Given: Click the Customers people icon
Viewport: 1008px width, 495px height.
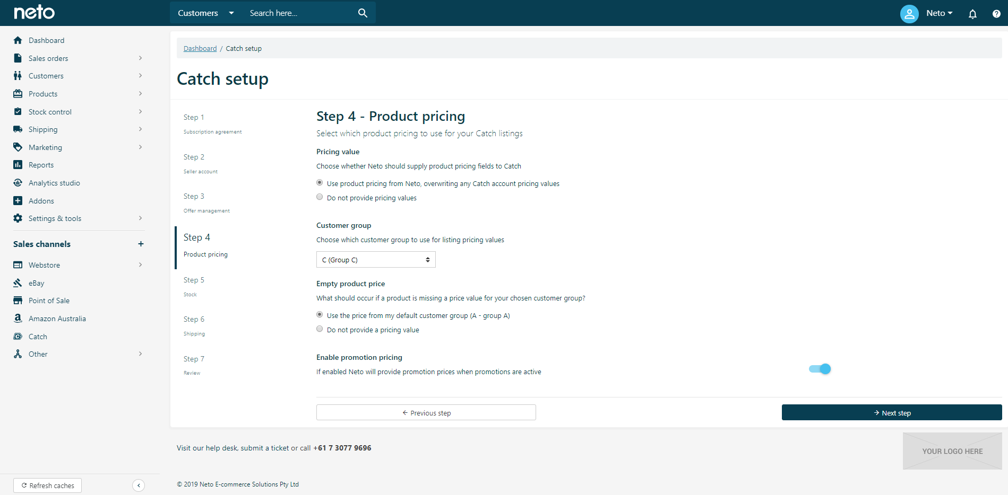Looking at the screenshot, I should tap(18, 76).
